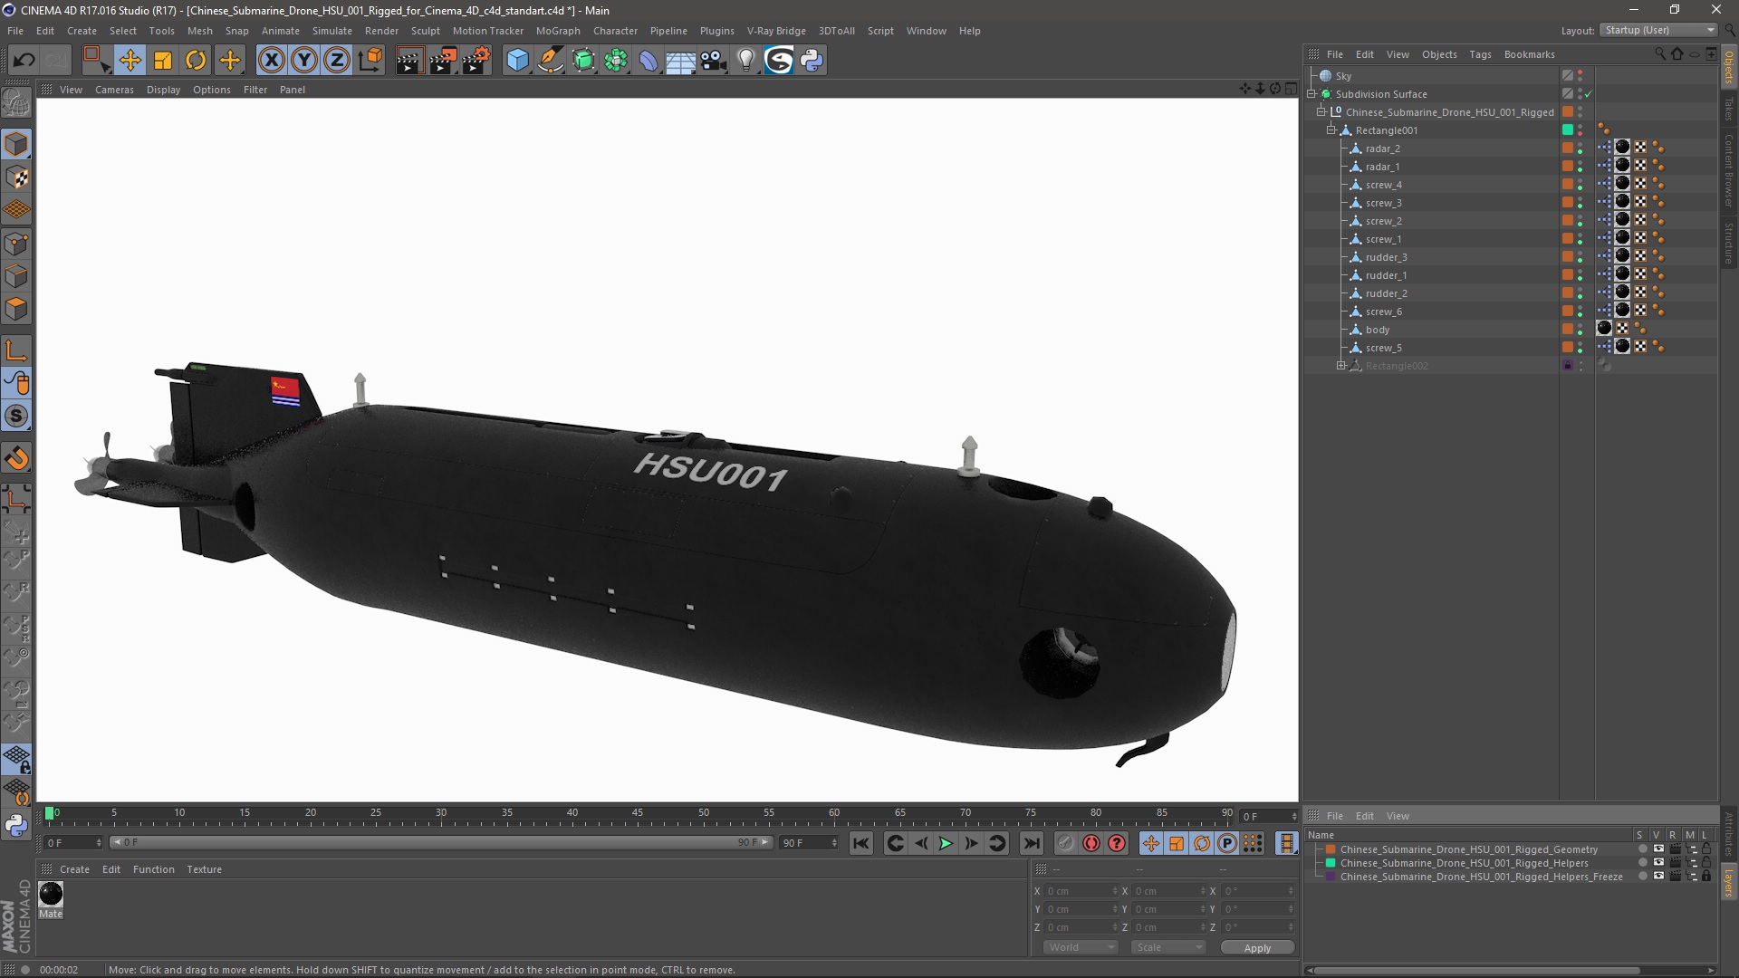Collapse the Rectangle001 hierarchy
1739x978 pixels.
click(x=1331, y=130)
